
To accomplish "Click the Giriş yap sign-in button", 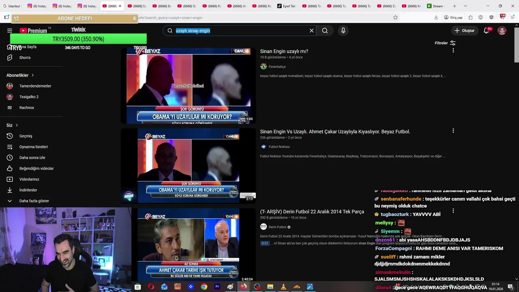I will tap(453, 17).
